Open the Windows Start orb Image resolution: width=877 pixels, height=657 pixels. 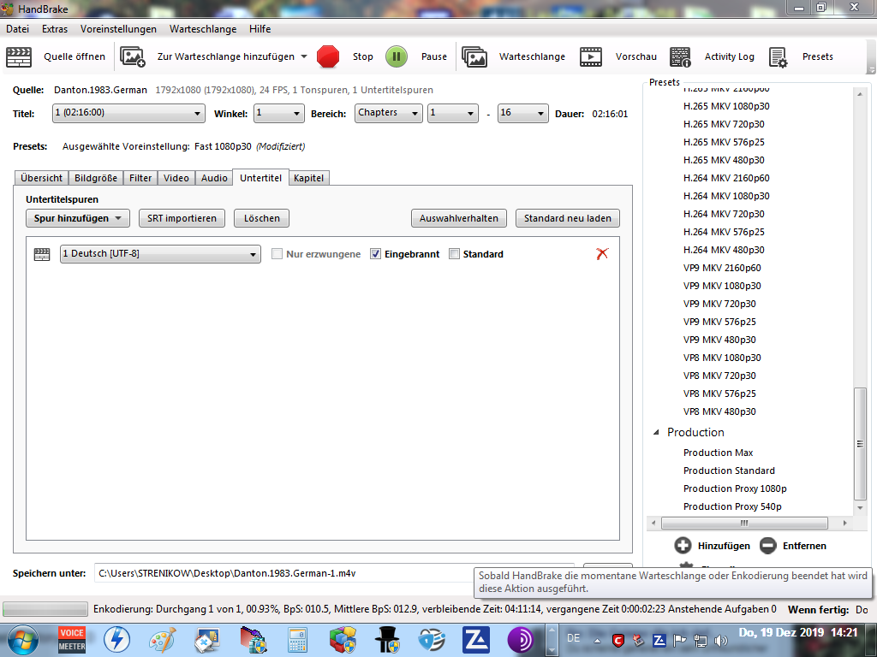pyautogui.click(x=23, y=640)
